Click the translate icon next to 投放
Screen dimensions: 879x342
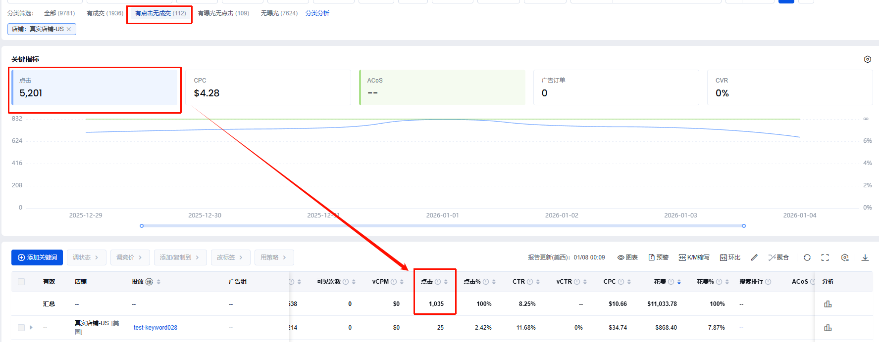pos(149,282)
